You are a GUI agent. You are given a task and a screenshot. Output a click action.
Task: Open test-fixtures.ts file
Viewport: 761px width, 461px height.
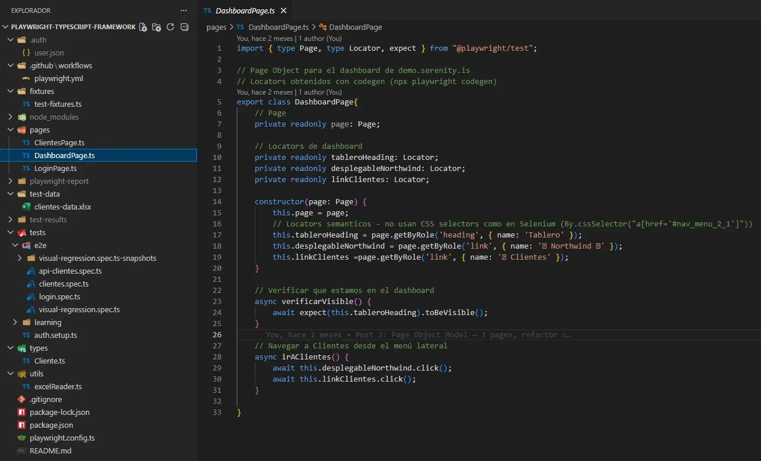pyautogui.click(x=58, y=104)
